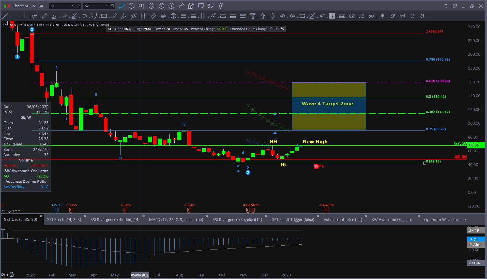The width and height of the screenshot is (487, 279).
Task: Select the trend line drawing tool
Action: (5, 16)
